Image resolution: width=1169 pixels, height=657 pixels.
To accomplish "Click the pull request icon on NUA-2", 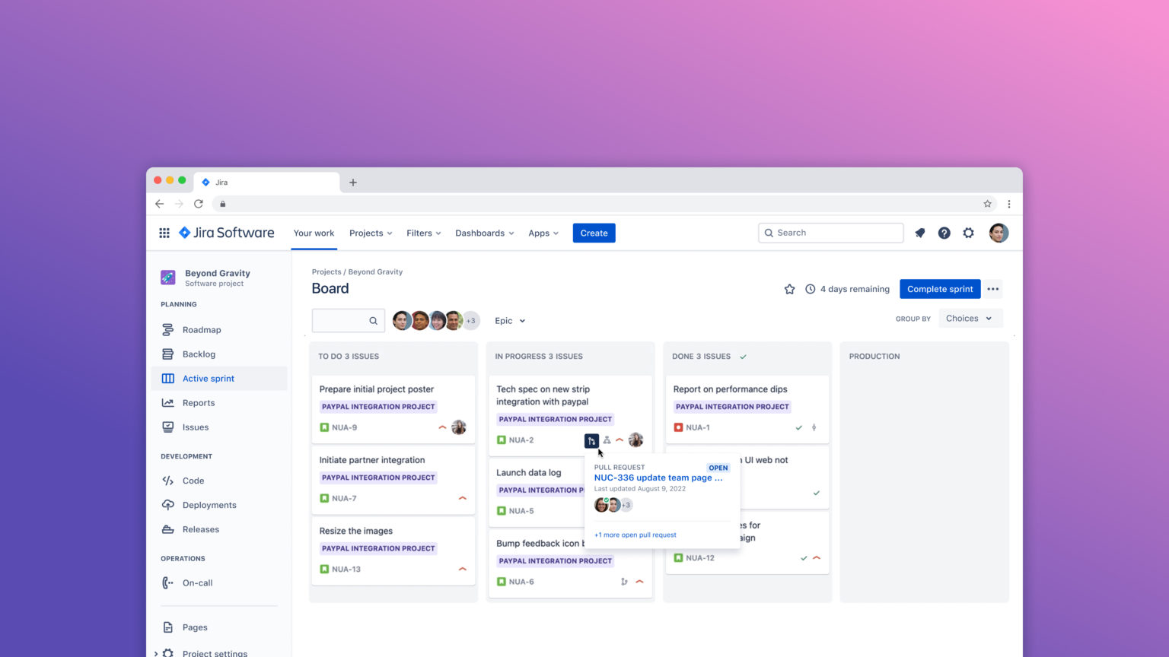I will point(591,440).
